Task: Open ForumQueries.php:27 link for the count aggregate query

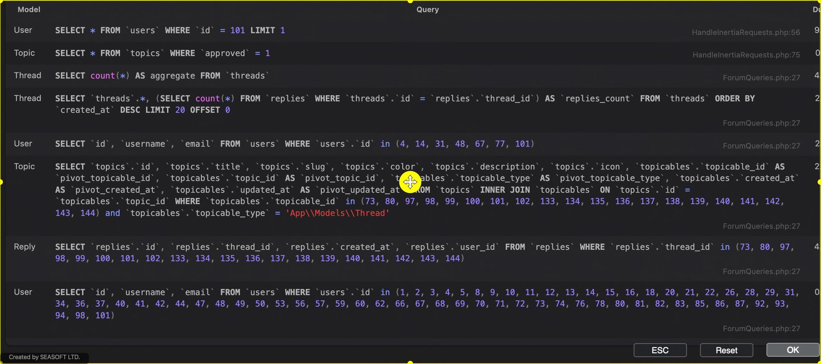Action: pyautogui.click(x=762, y=78)
